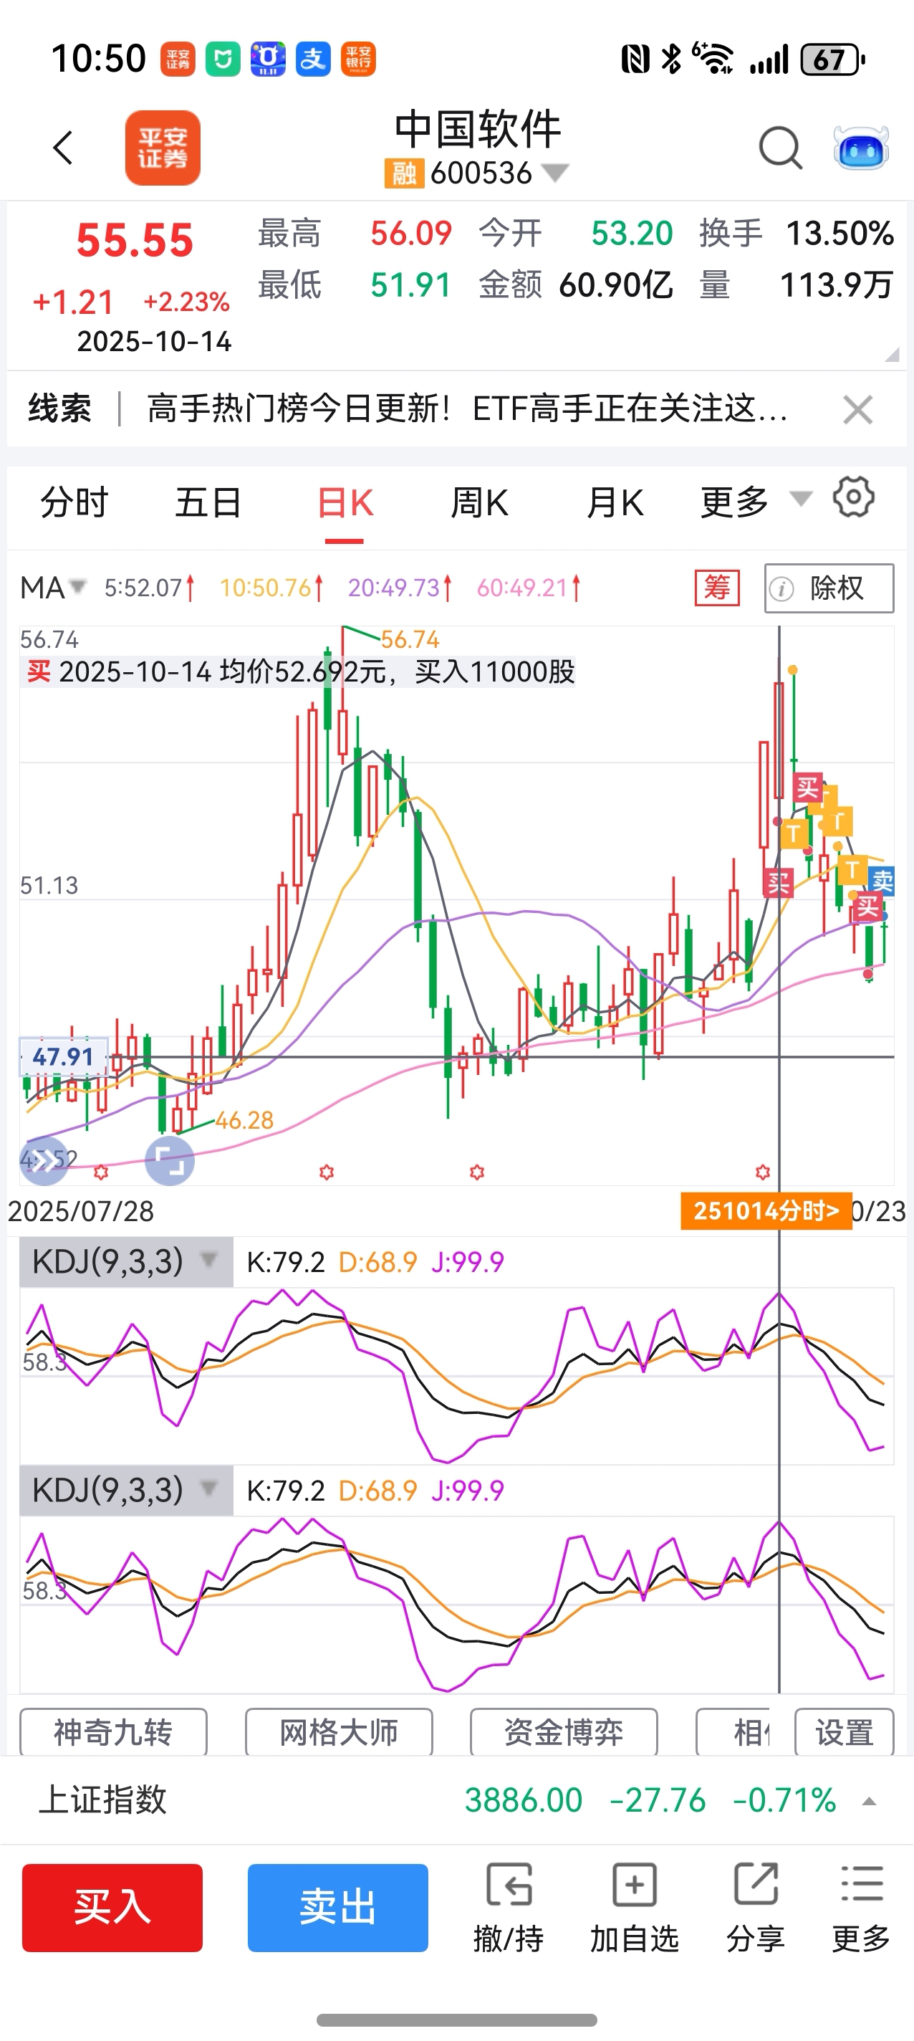Tap the red 买入 buy button
The width and height of the screenshot is (914, 2041).
pyautogui.click(x=112, y=1907)
